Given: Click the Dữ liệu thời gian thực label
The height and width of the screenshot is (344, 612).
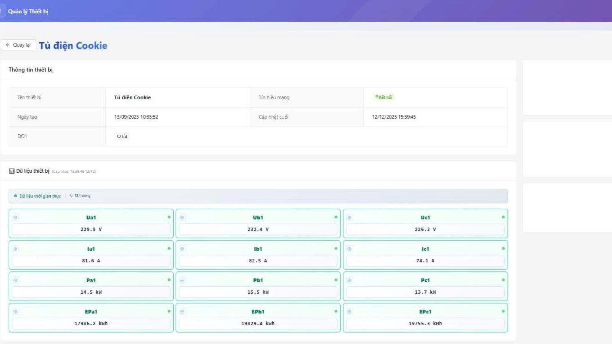Looking at the screenshot, I should pos(40,196).
